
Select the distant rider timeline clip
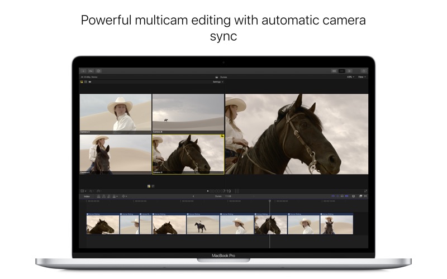(x=203, y=224)
